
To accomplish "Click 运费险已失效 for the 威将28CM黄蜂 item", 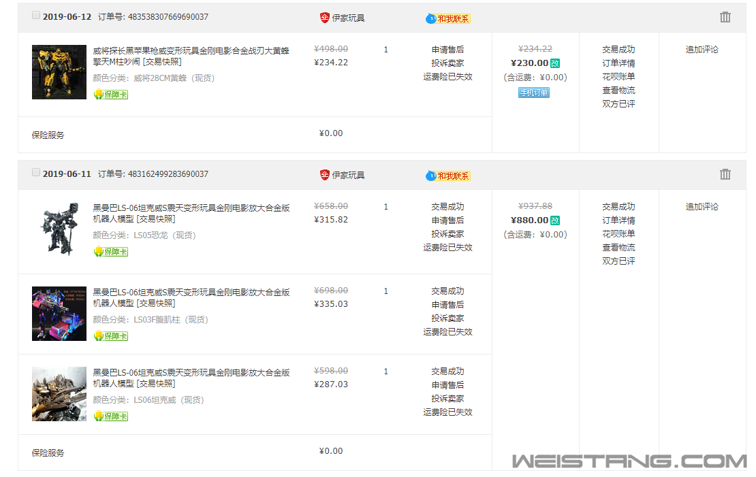I will [x=447, y=77].
